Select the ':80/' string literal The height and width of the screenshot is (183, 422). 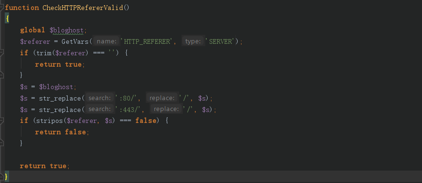(127, 98)
